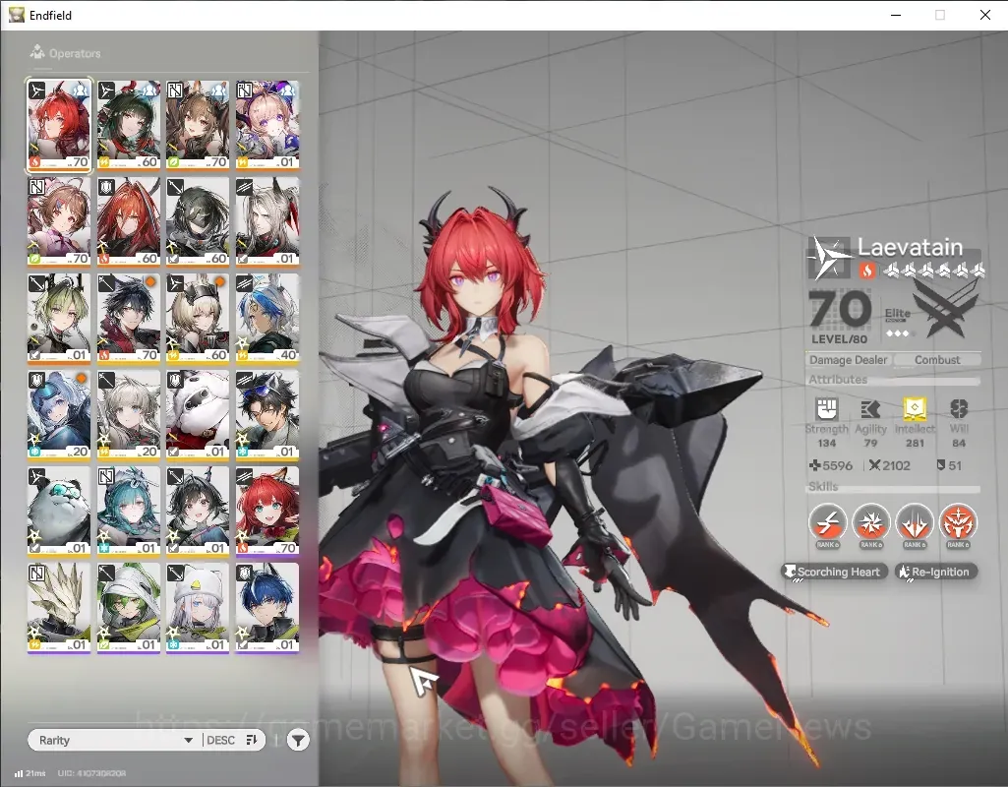
Task: Click the Operators header icon
Action: click(x=37, y=52)
